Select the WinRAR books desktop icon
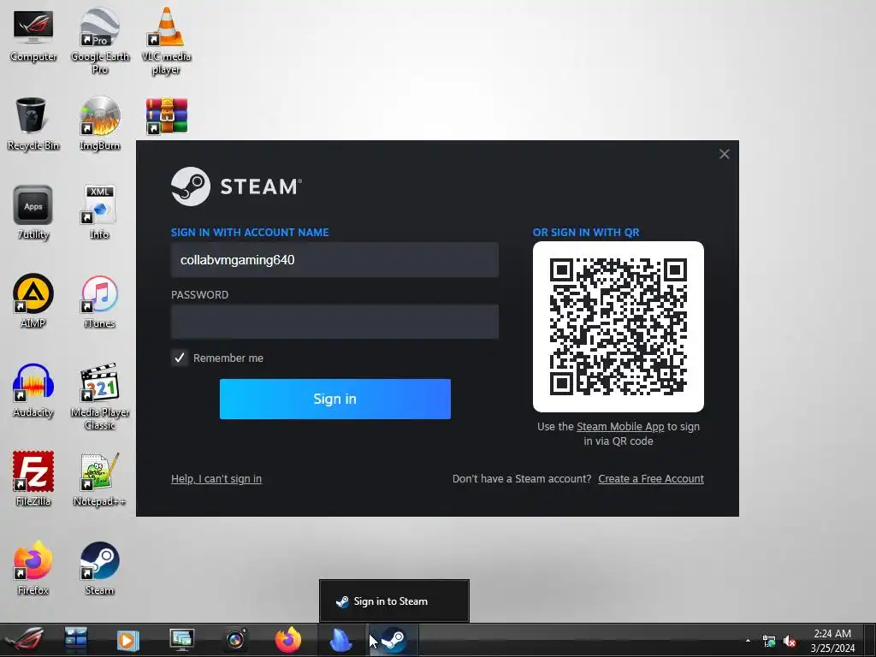The height and width of the screenshot is (657, 876). (x=167, y=116)
